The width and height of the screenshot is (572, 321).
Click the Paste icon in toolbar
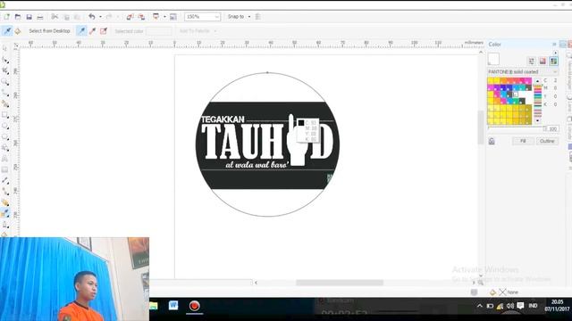point(77,17)
